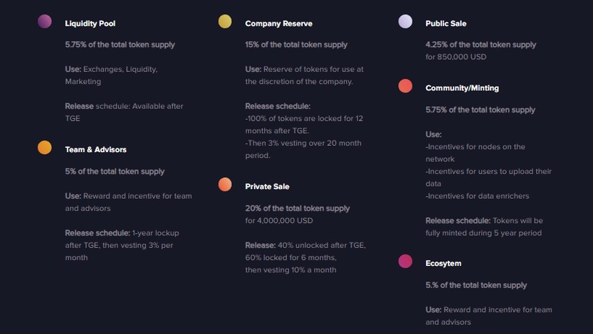Viewport: 593px width, 334px height.
Task: Click '4.25% of the total token supply'
Action: 480,44
